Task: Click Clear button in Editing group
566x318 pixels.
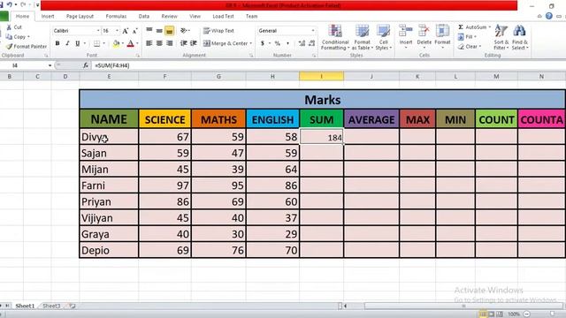Action: pos(470,47)
